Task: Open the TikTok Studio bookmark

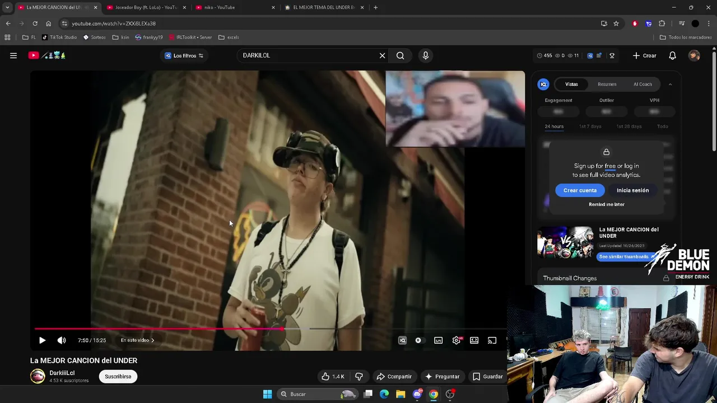Action: (59, 38)
